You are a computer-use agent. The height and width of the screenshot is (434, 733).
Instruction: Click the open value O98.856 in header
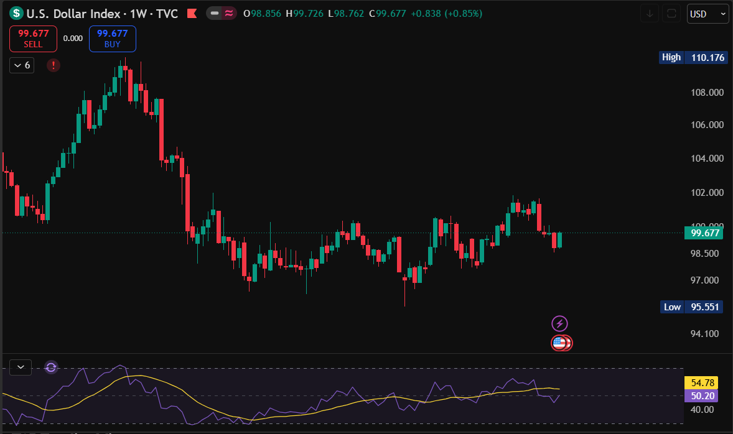point(262,14)
